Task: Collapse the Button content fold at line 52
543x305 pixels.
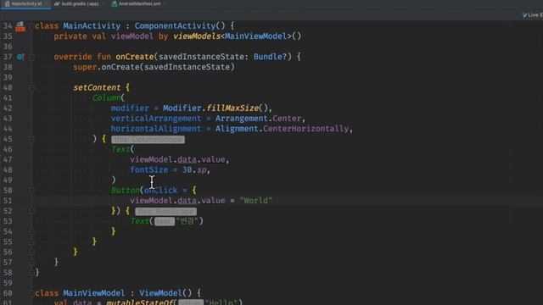Action: 31,211
